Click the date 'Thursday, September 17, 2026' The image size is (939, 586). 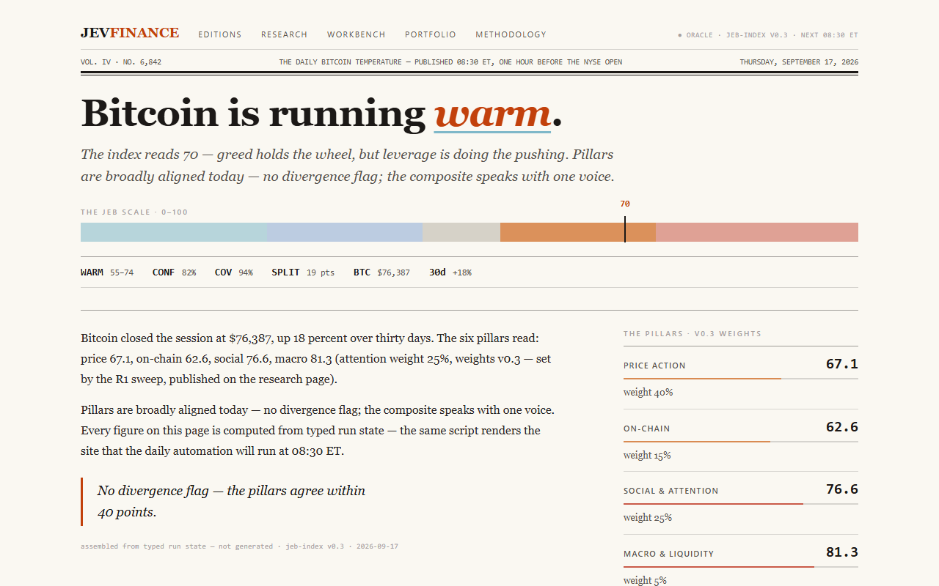coord(799,62)
